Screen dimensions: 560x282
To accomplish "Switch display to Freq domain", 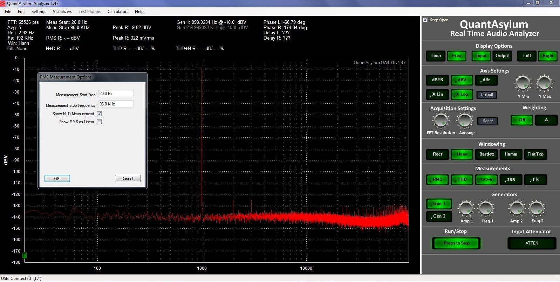I will click(457, 56).
